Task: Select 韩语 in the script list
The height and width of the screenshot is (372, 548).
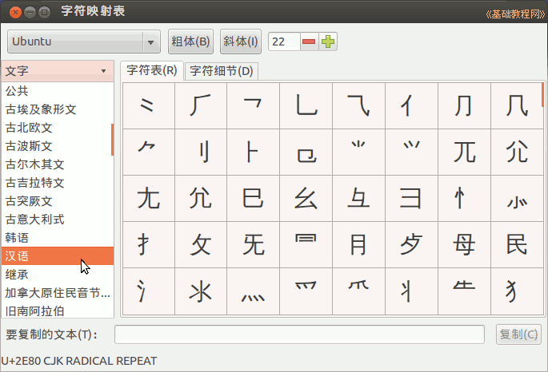Action: click(18, 237)
